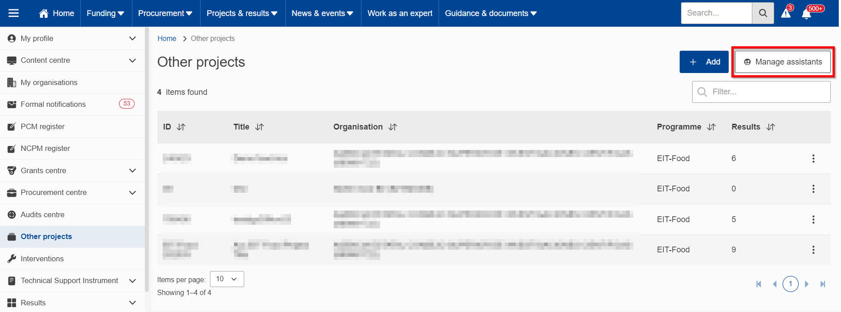Click the Audits centre icon
The image size is (841, 312).
(x=12, y=215)
